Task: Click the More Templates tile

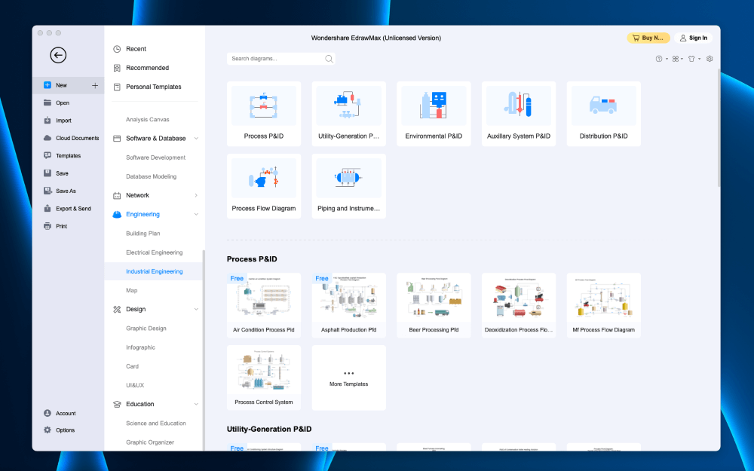Action: pos(348,378)
